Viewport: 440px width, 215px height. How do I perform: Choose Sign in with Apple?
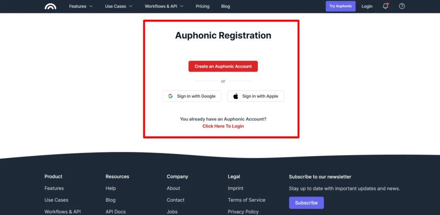(256, 96)
